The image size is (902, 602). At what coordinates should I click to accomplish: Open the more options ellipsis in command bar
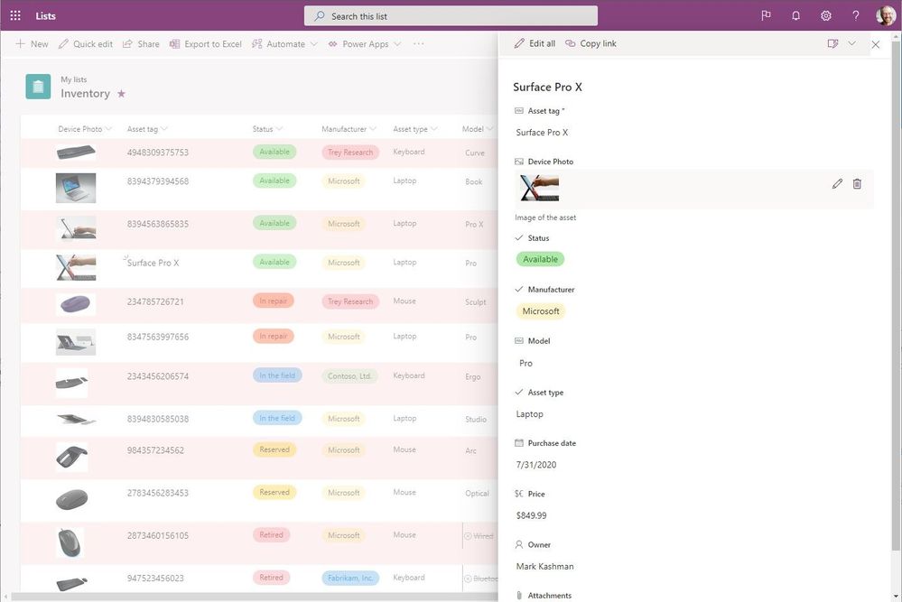[x=418, y=43]
